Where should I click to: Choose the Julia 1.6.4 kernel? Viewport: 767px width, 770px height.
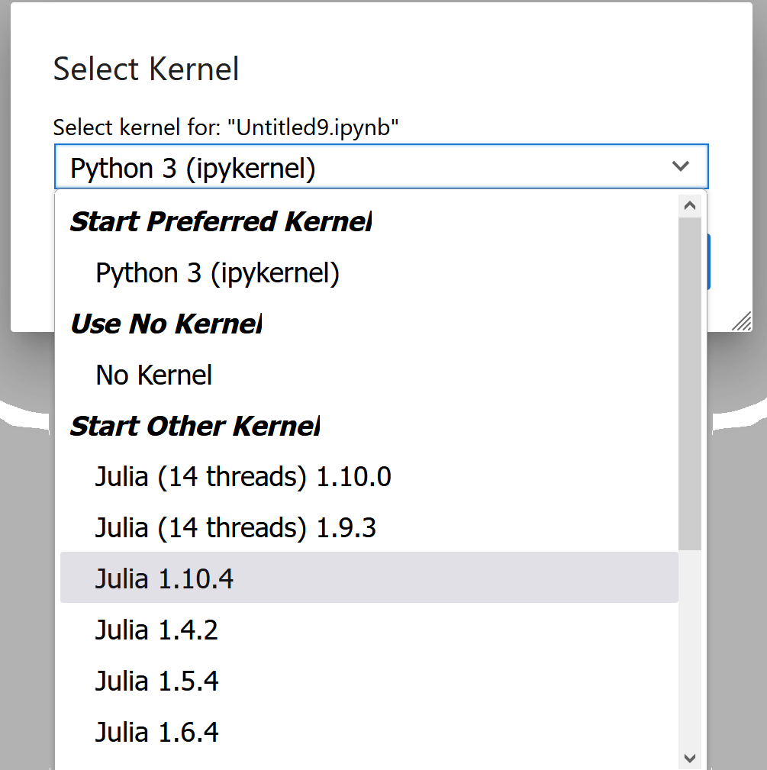tap(156, 732)
